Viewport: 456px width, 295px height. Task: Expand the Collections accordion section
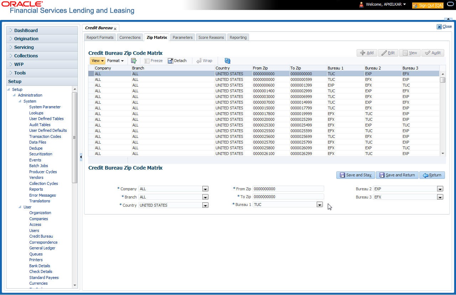[42, 56]
